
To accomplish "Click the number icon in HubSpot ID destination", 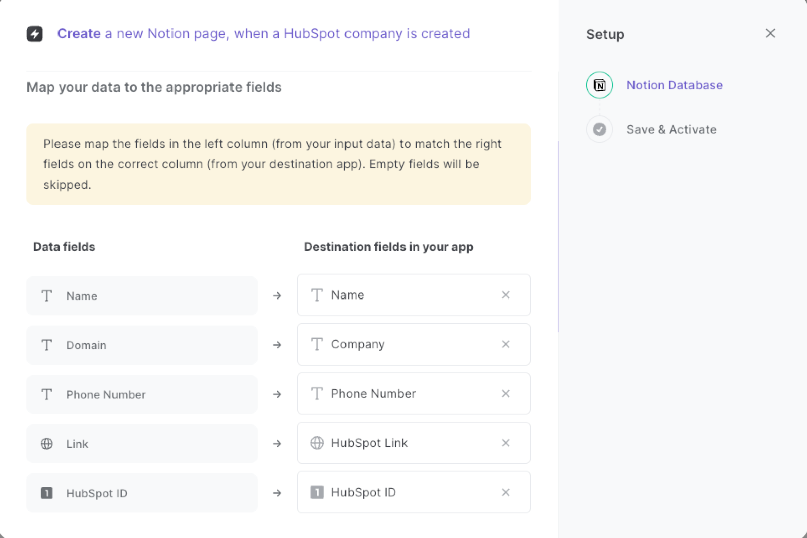I will point(317,492).
